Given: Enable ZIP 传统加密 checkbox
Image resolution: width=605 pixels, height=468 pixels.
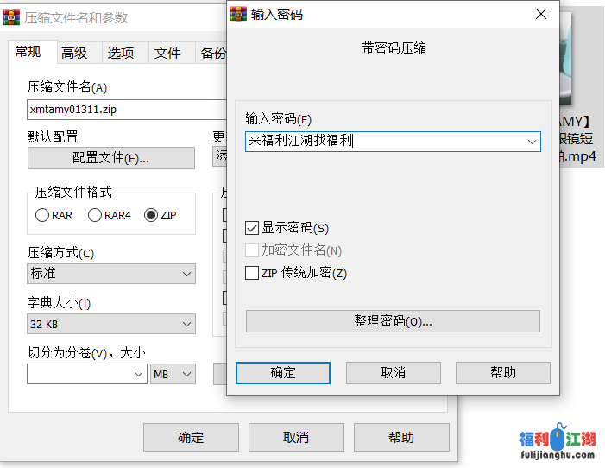Looking at the screenshot, I should (x=252, y=273).
